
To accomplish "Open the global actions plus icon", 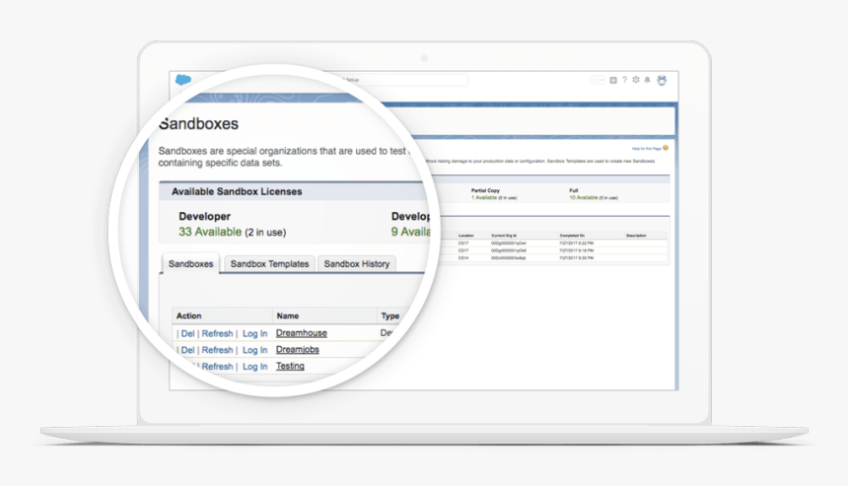I will click(x=613, y=80).
